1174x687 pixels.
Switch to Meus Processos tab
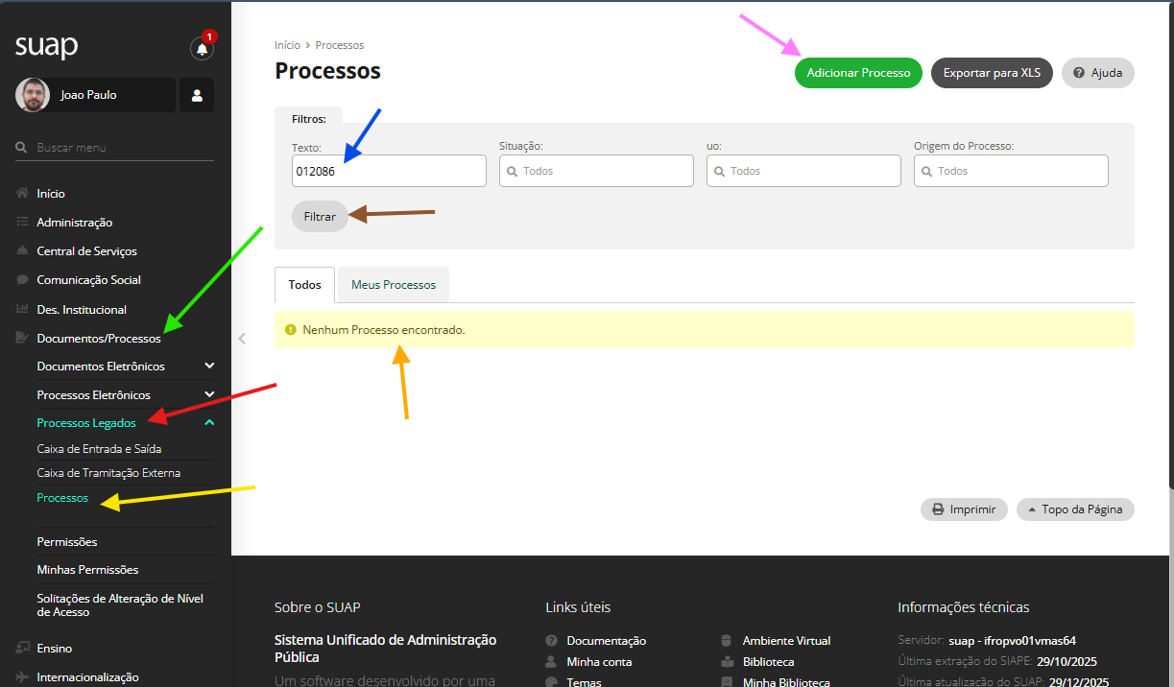pos(394,285)
